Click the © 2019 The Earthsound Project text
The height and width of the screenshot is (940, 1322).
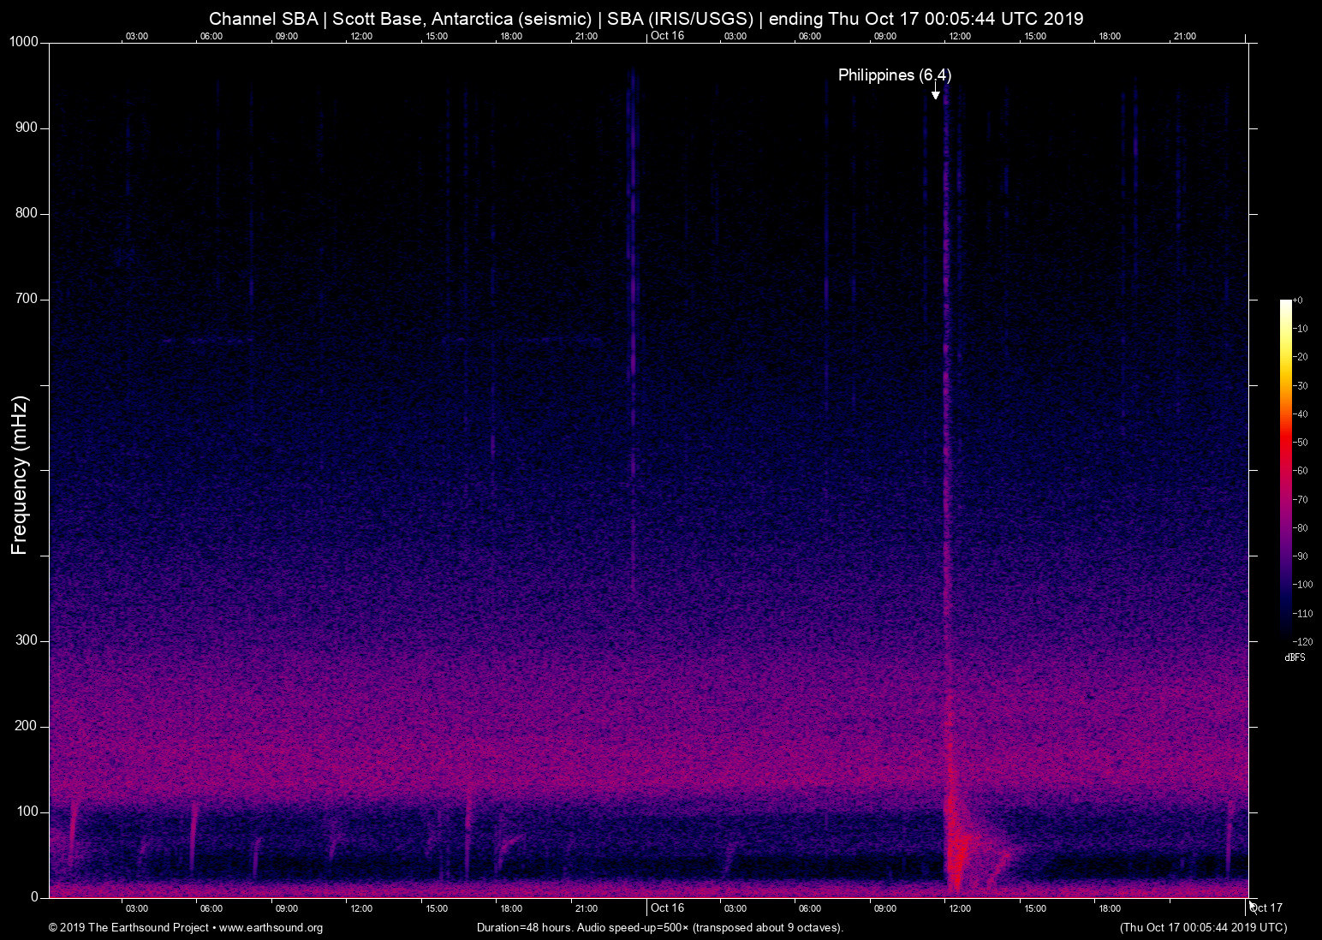(x=128, y=928)
